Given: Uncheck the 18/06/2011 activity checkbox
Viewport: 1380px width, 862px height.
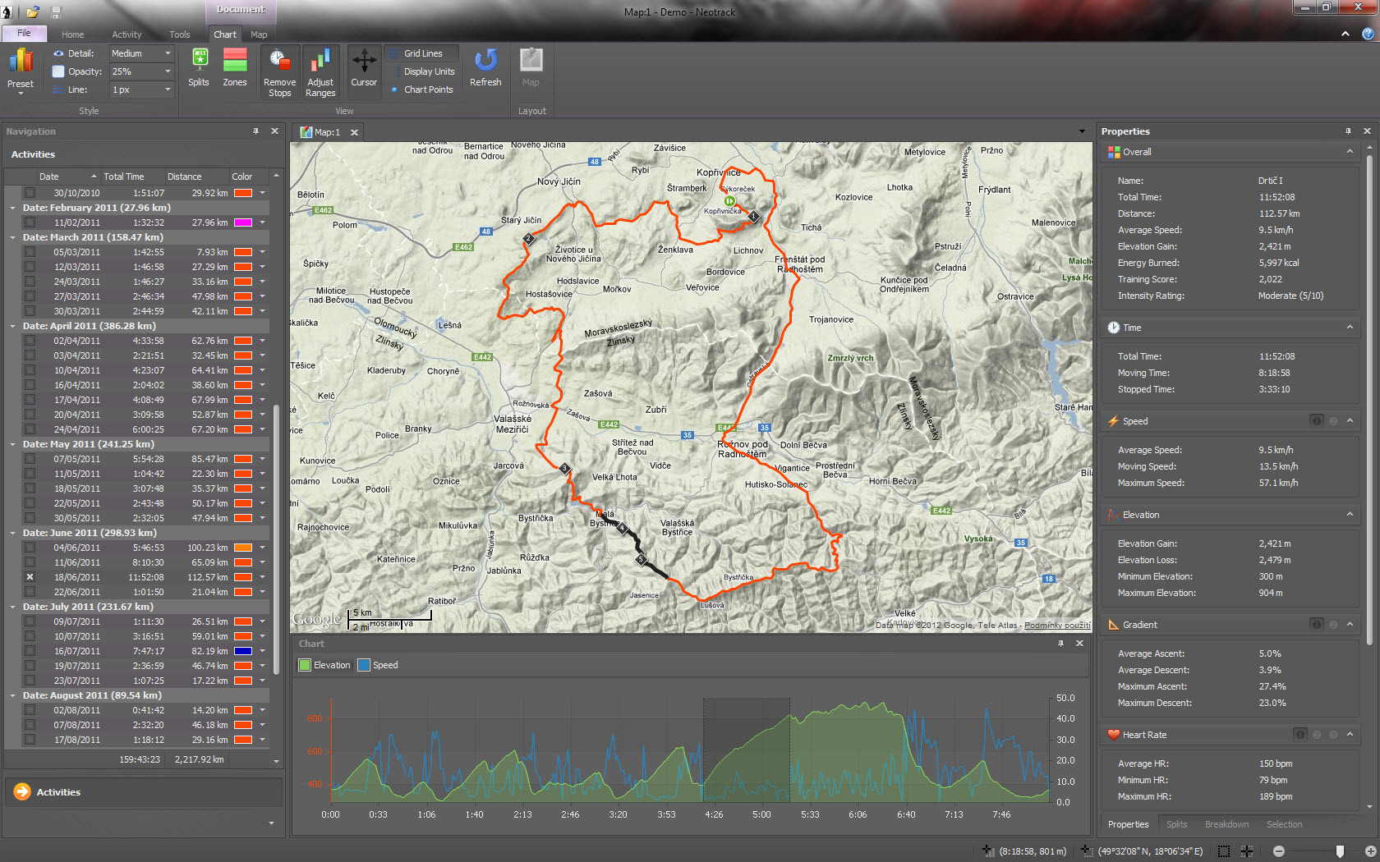Looking at the screenshot, I should 30,577.
